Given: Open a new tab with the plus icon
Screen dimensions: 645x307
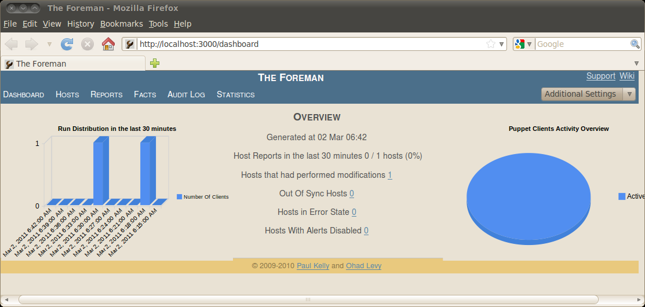Looking at the screenshot, I should click(x=155, y=64).
